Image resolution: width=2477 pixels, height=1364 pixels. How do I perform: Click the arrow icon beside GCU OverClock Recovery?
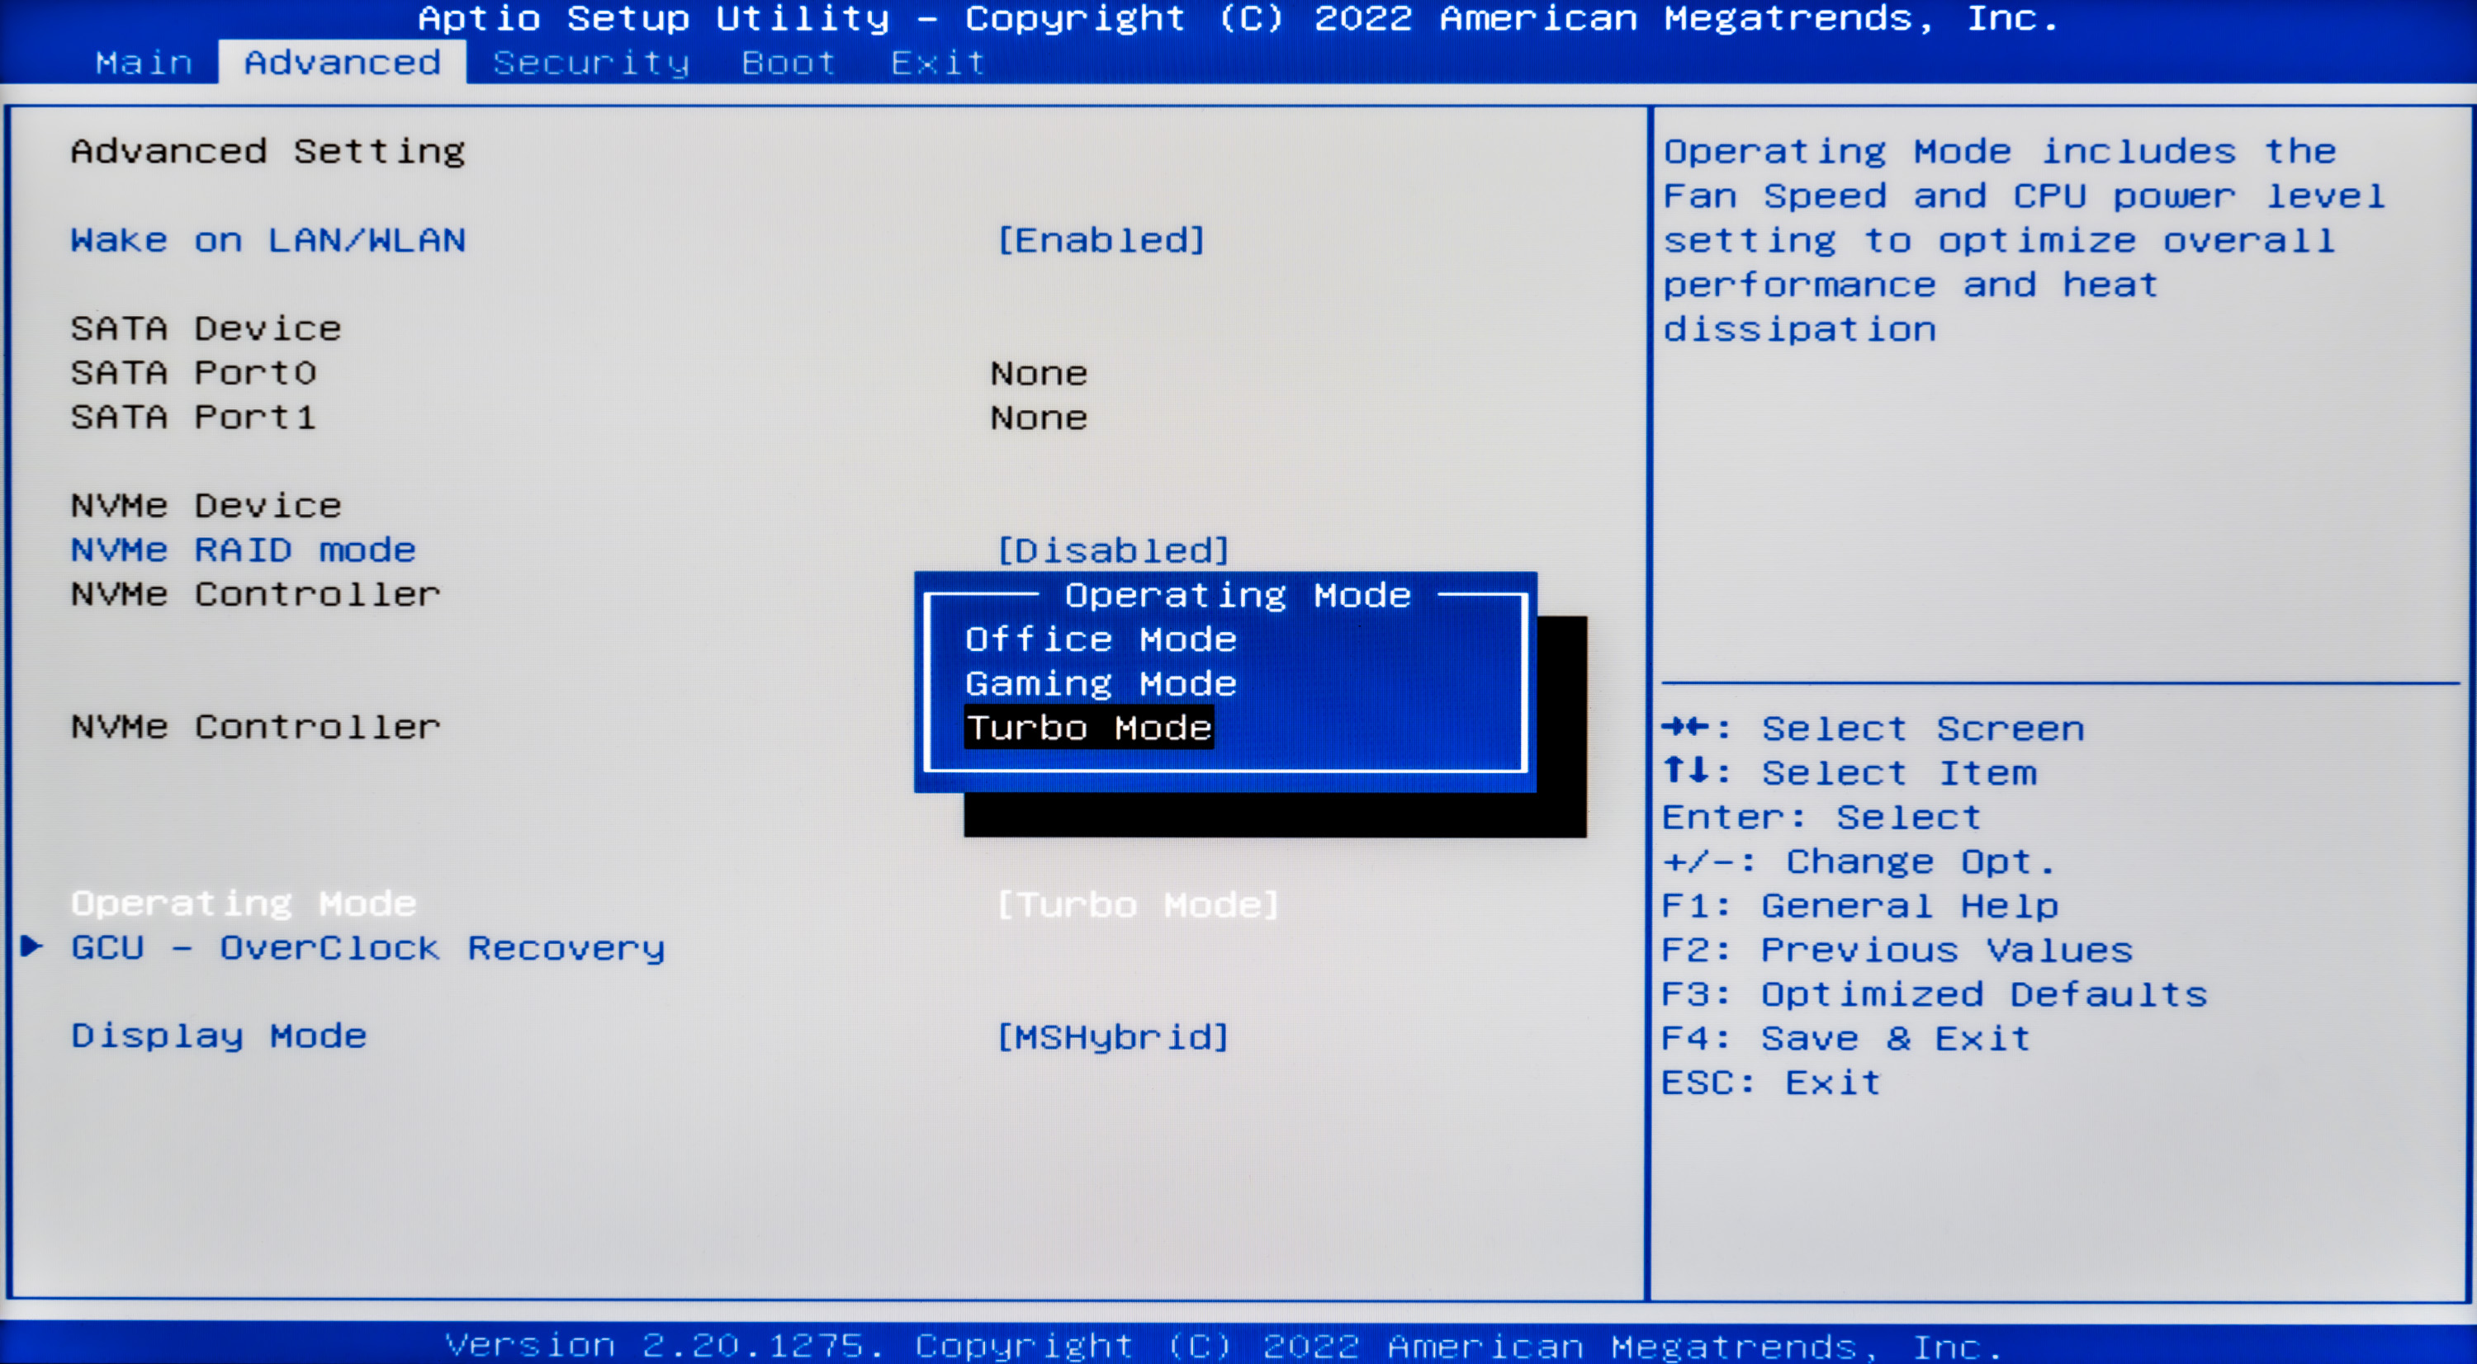click(31, 946)
